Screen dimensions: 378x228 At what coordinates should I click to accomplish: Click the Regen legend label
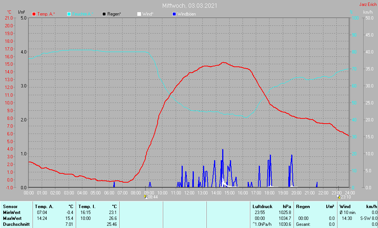point(114,14)
